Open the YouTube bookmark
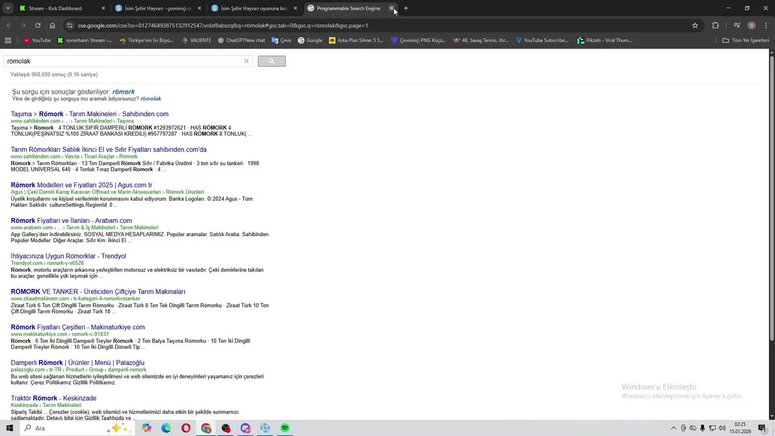 tap(37, 41)
